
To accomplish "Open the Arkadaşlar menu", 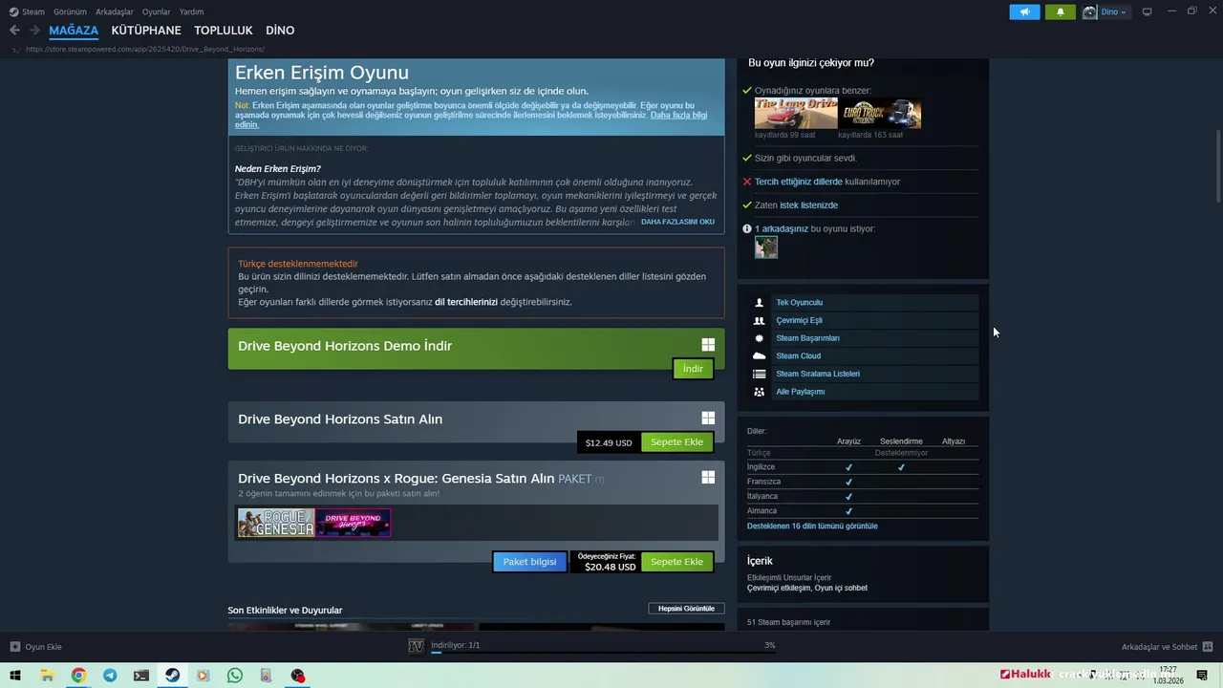I will (x=115, y=11).
